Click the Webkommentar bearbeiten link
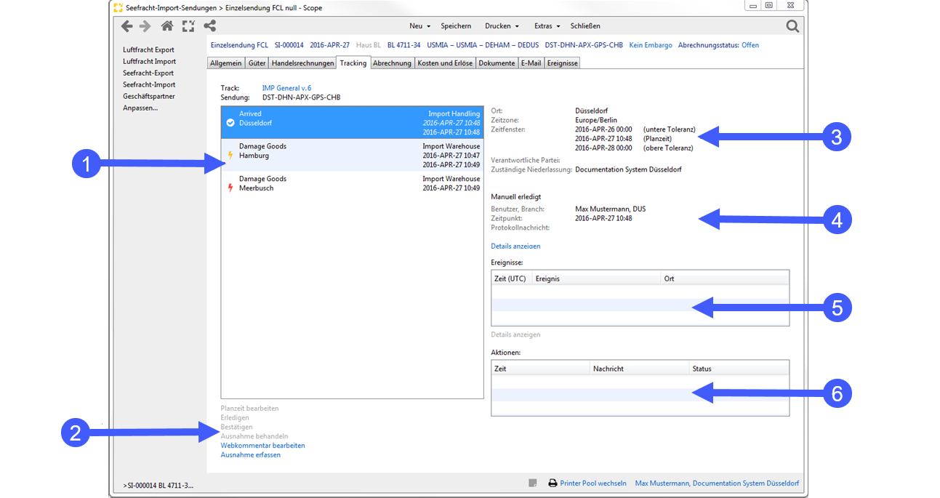Viewport: 940px width, 498px height. [262, 445]
